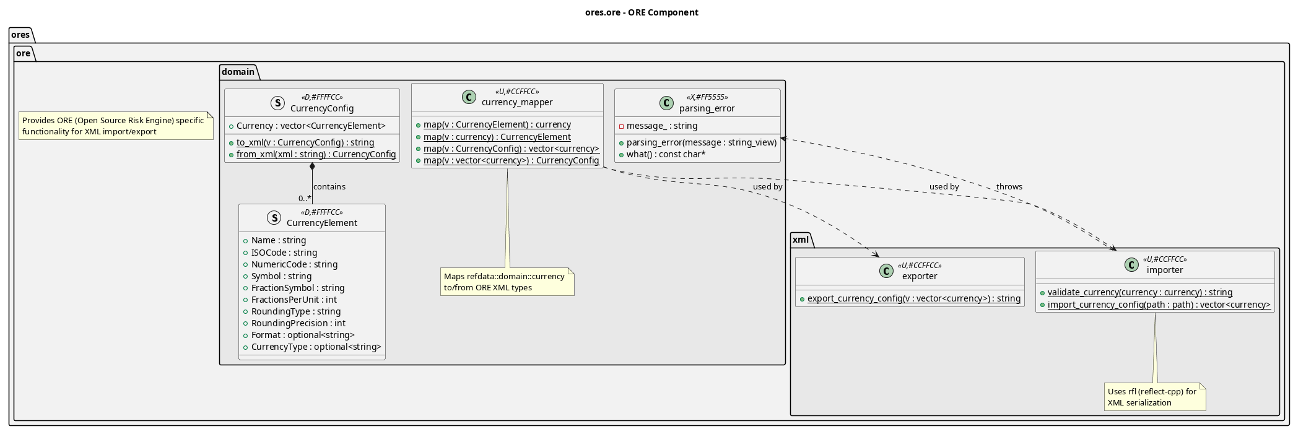The image size is (1293, 429).
Task: Click the 'throws' arrow label
Action: tap(1009, 187)
